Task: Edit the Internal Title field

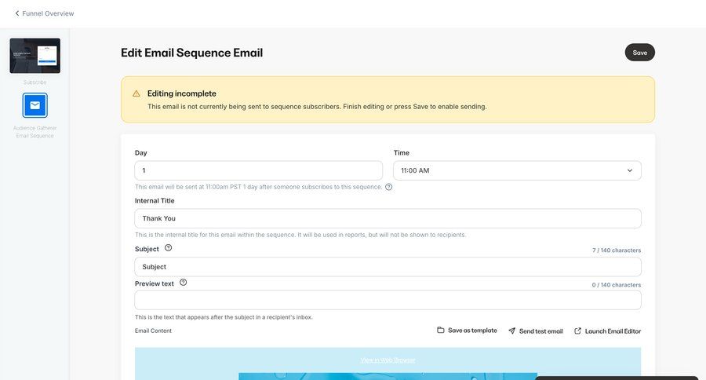Action: coord(388,218)
